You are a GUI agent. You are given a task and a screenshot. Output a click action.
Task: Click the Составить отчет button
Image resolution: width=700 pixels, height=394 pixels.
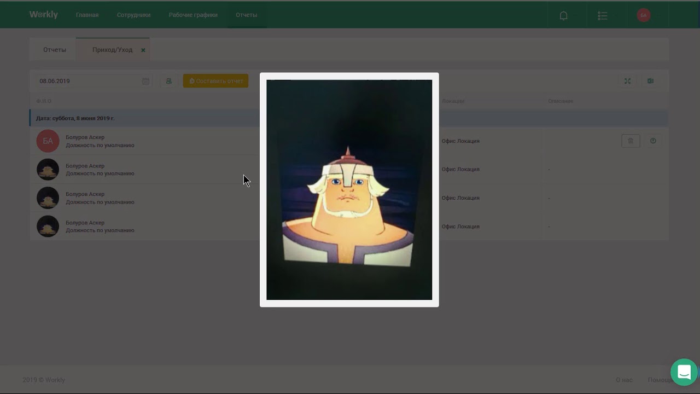(x=215, y=81)
